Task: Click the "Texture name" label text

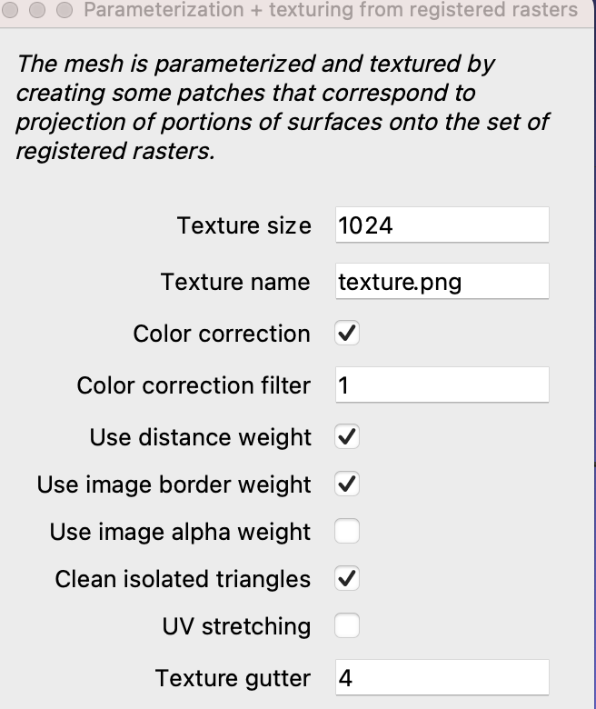Action: coord(235,282)
